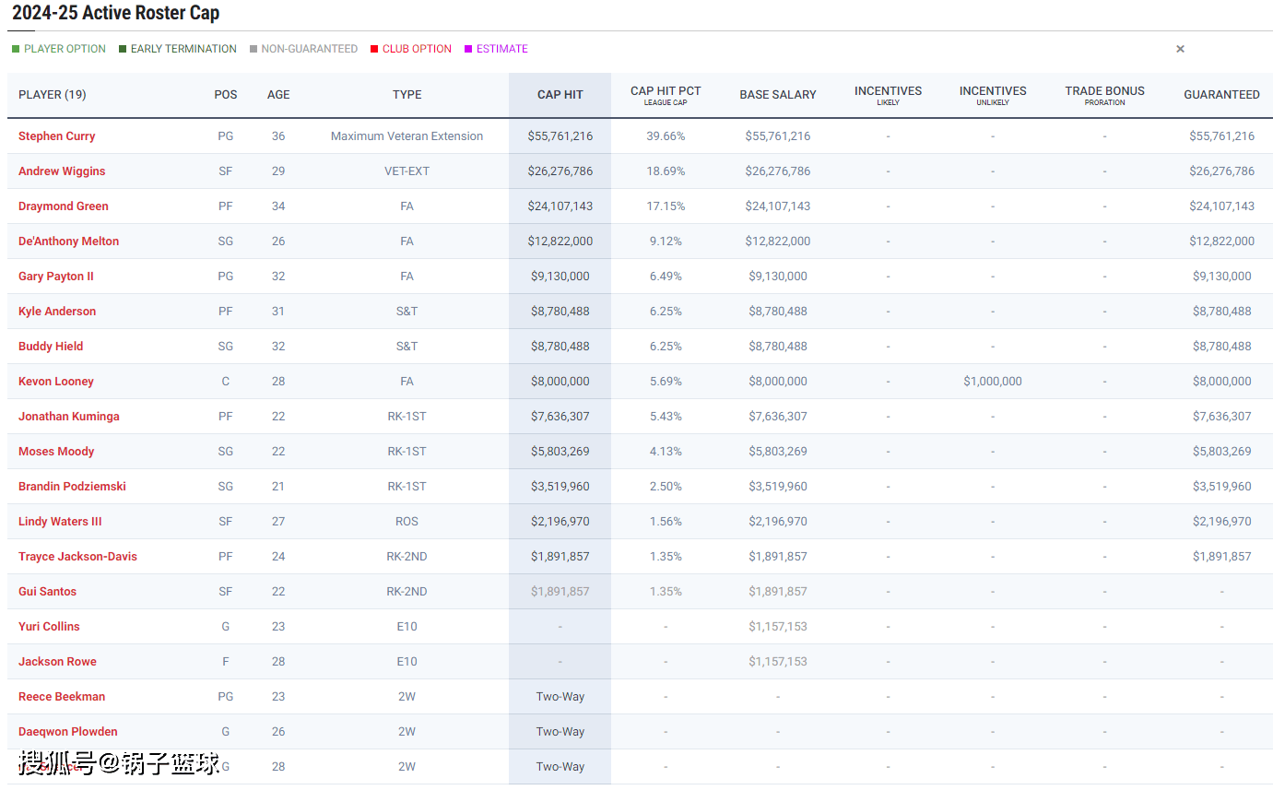Image resolution: width=1273 pixels, height=790 pixels.
Task: Sort by the CAP HIT column header
Action: click(x=560, y=94)
